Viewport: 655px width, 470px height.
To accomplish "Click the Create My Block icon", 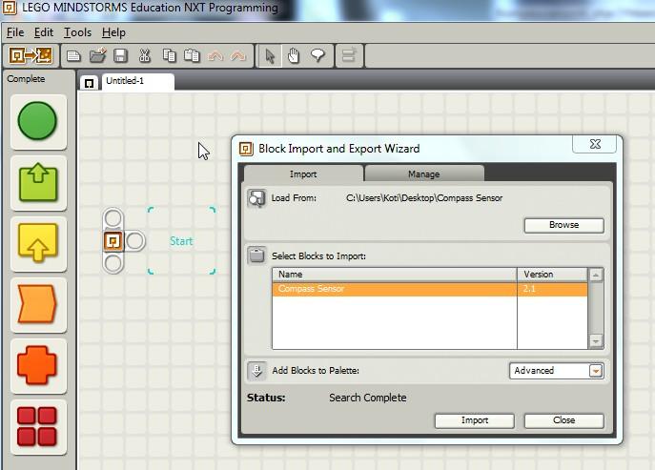I will tap(349, 55).
